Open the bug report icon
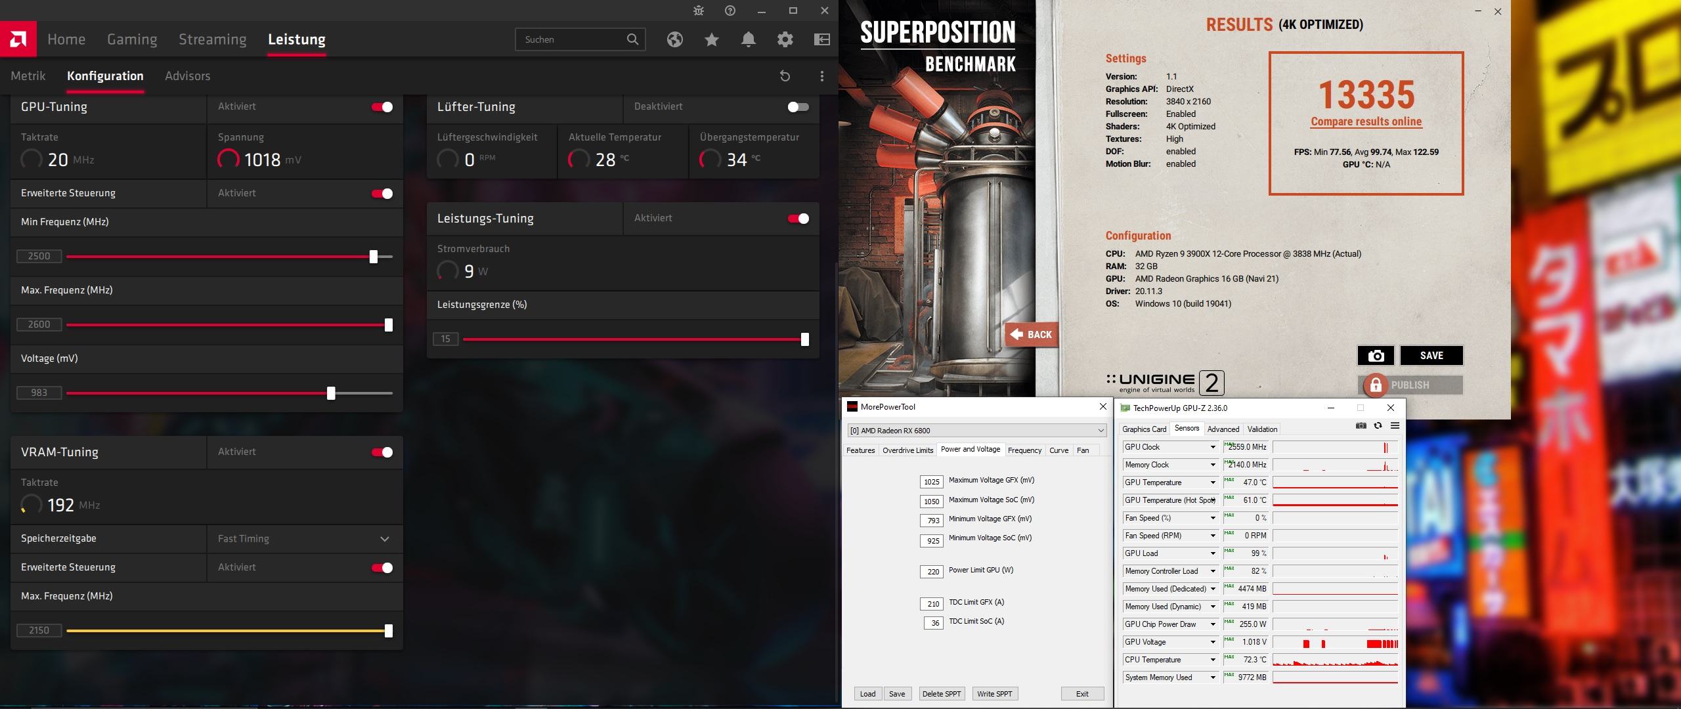The image size is (1681, 709). pos(699,11)
